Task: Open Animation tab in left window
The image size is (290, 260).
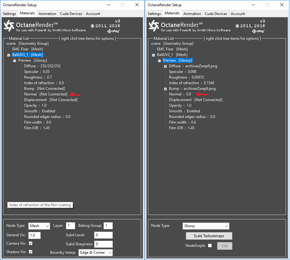Action: 47,14
